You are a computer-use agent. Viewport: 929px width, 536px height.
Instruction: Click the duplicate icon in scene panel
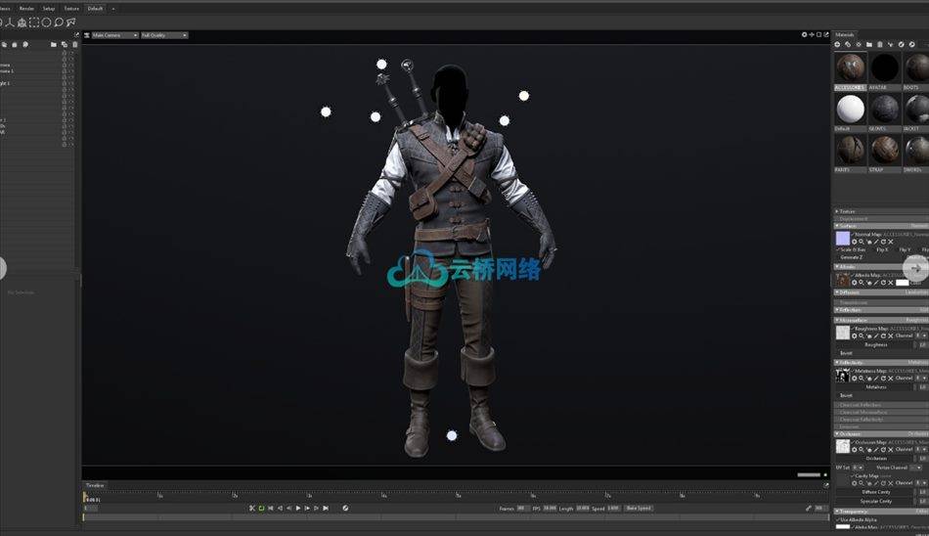(64, 44)
